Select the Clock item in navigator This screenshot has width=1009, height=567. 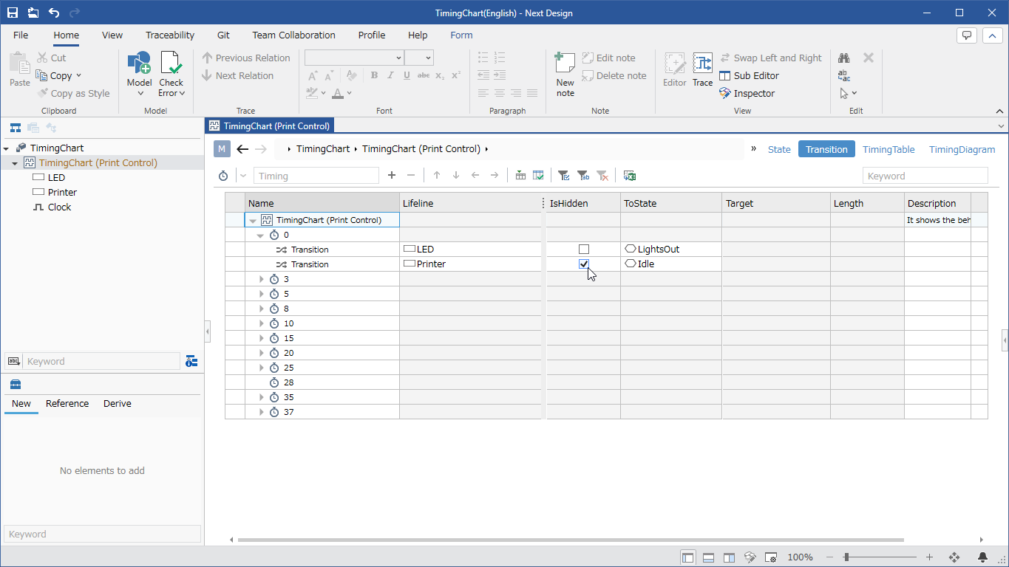click(x=59, y=207)
